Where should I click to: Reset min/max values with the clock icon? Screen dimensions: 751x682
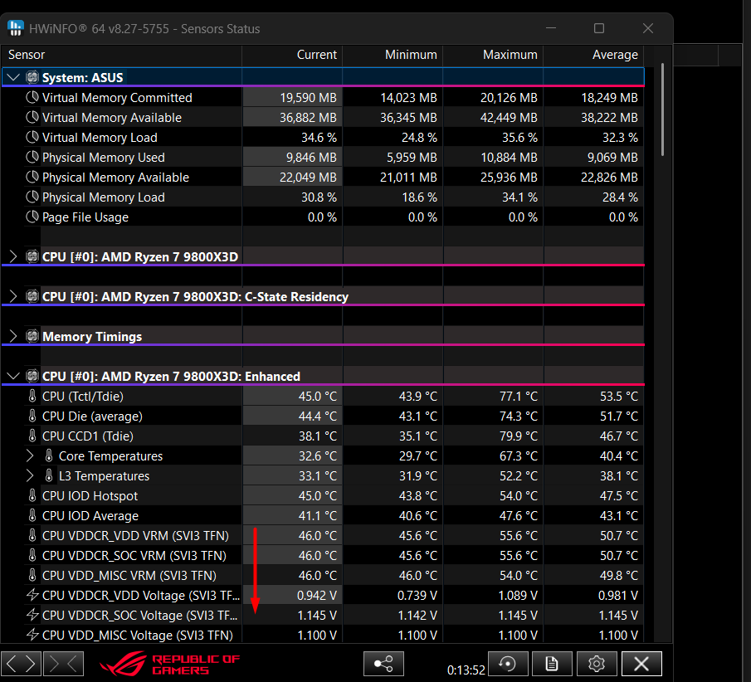(x=508, y=664)
